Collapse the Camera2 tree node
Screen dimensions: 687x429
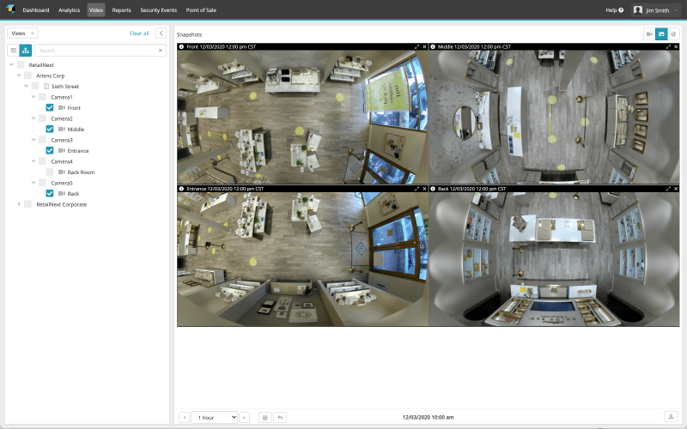tap(33, 118)
